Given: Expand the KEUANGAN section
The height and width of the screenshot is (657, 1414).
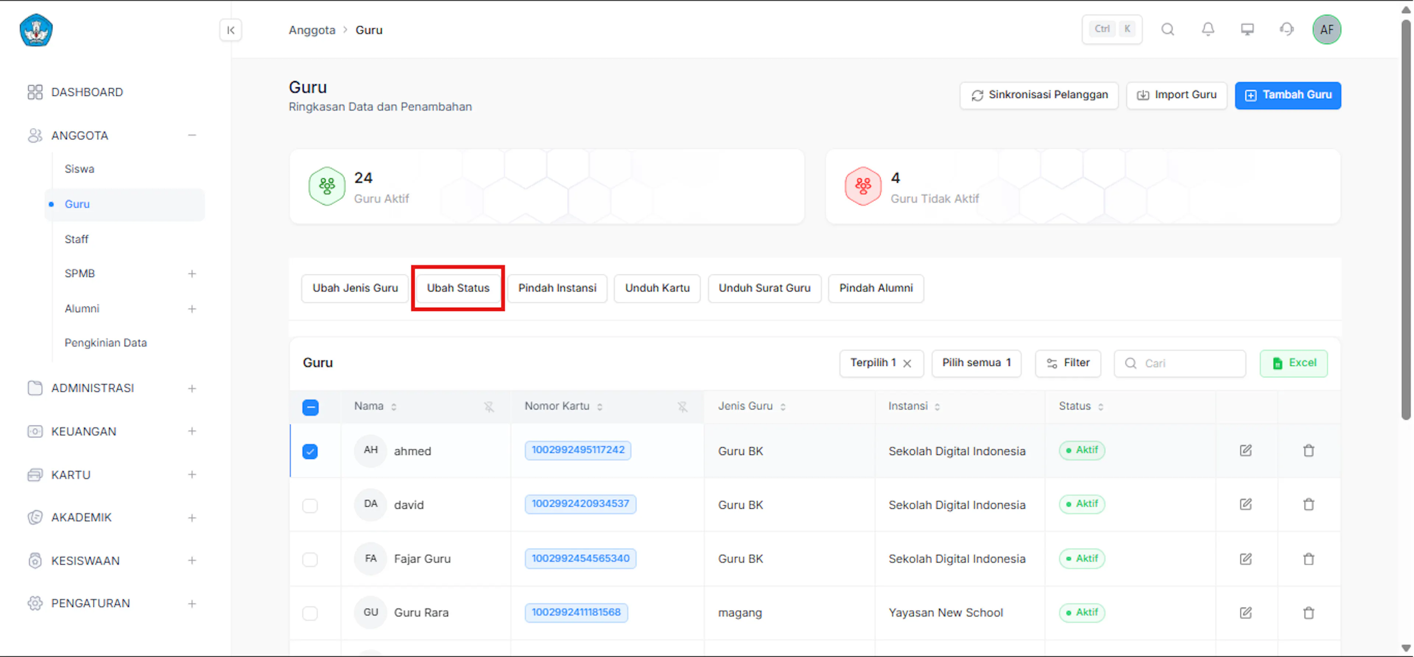Looking at the screenshot, I should (x=191, y=431).
